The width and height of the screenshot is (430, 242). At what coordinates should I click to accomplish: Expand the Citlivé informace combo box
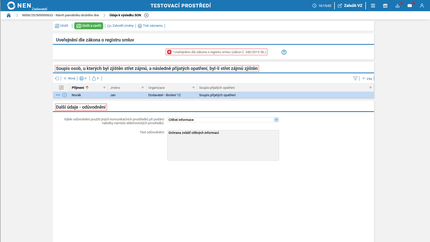(276, 120)
